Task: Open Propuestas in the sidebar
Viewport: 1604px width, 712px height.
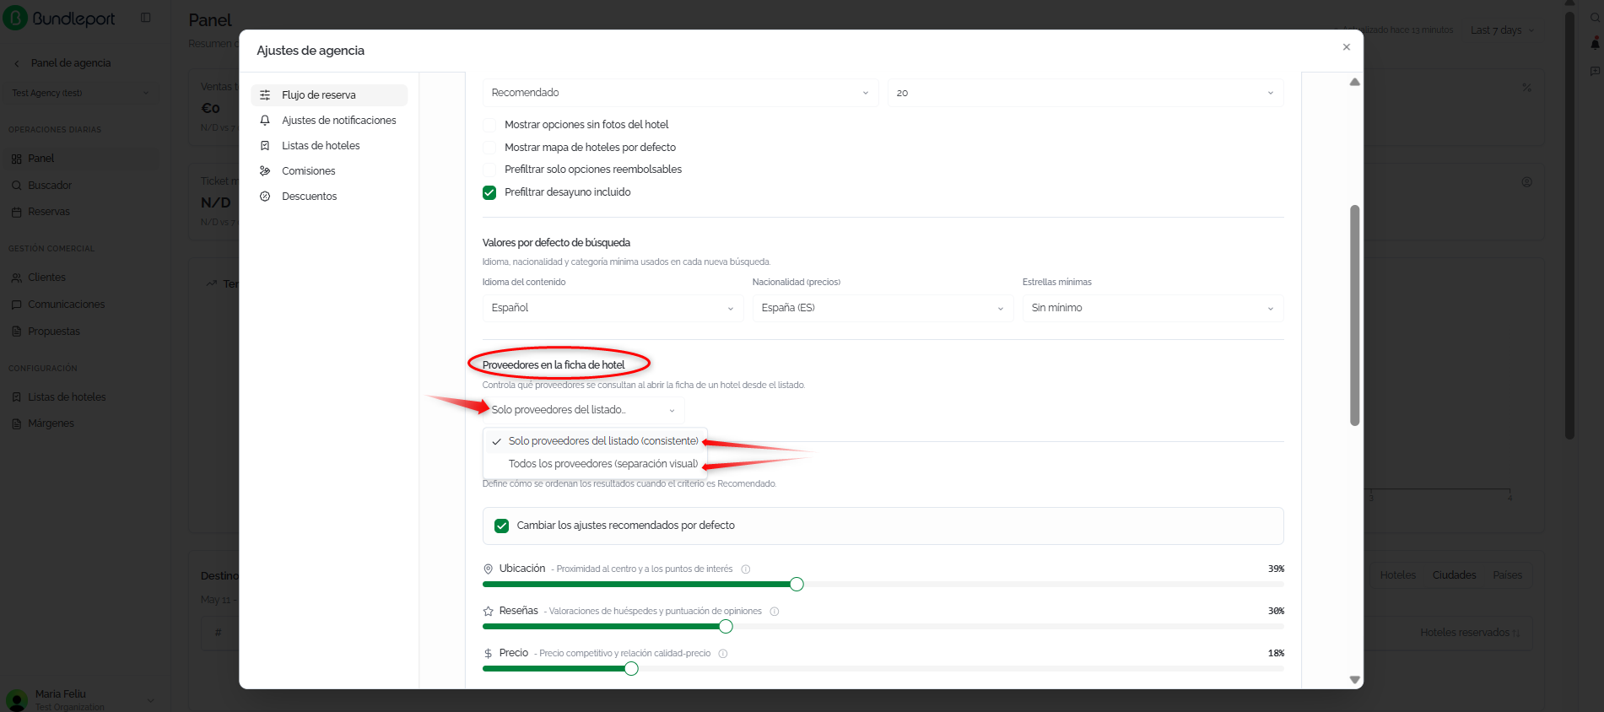Action: (80, 332)
